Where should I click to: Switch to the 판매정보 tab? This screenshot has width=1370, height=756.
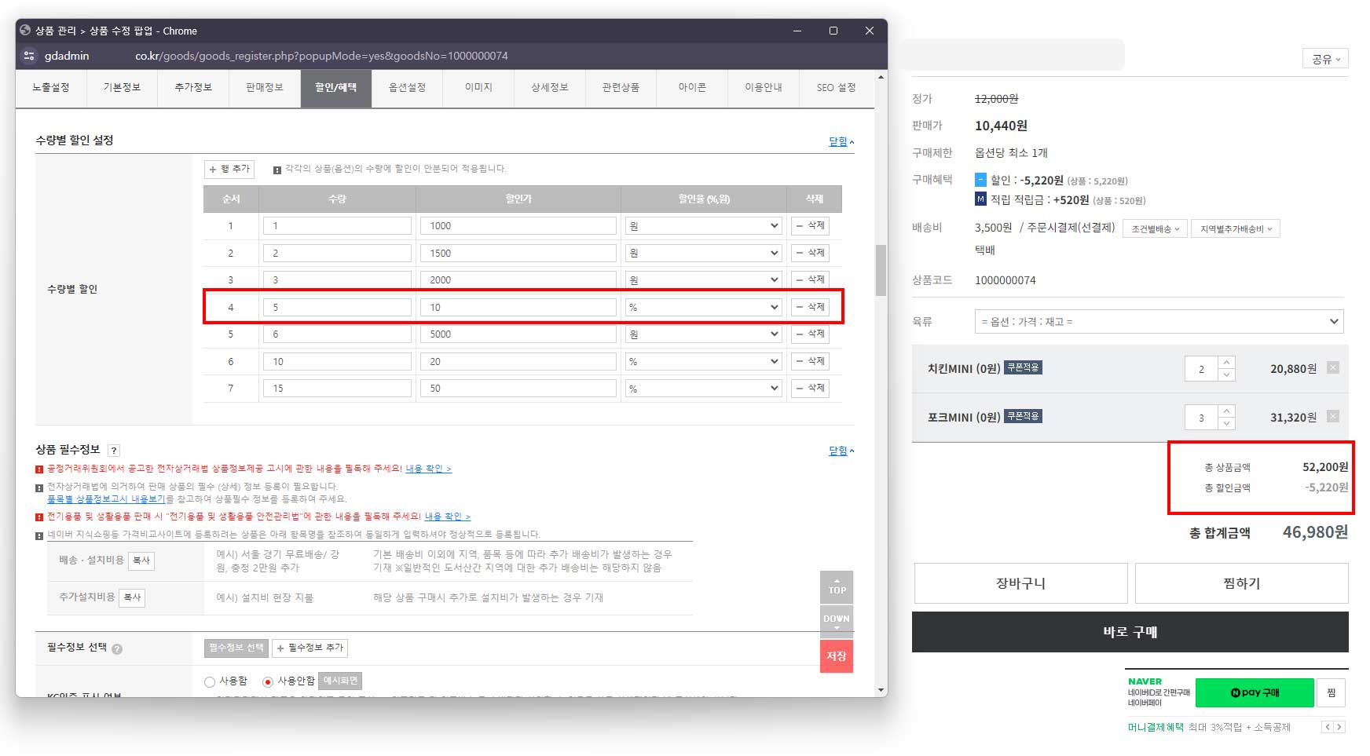coord(264,88)
